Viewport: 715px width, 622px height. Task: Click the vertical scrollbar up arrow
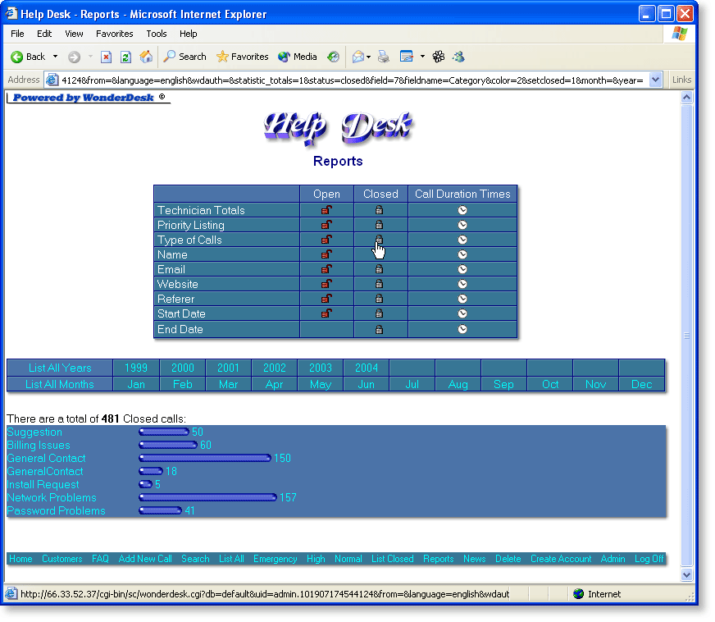coord(687,97)
